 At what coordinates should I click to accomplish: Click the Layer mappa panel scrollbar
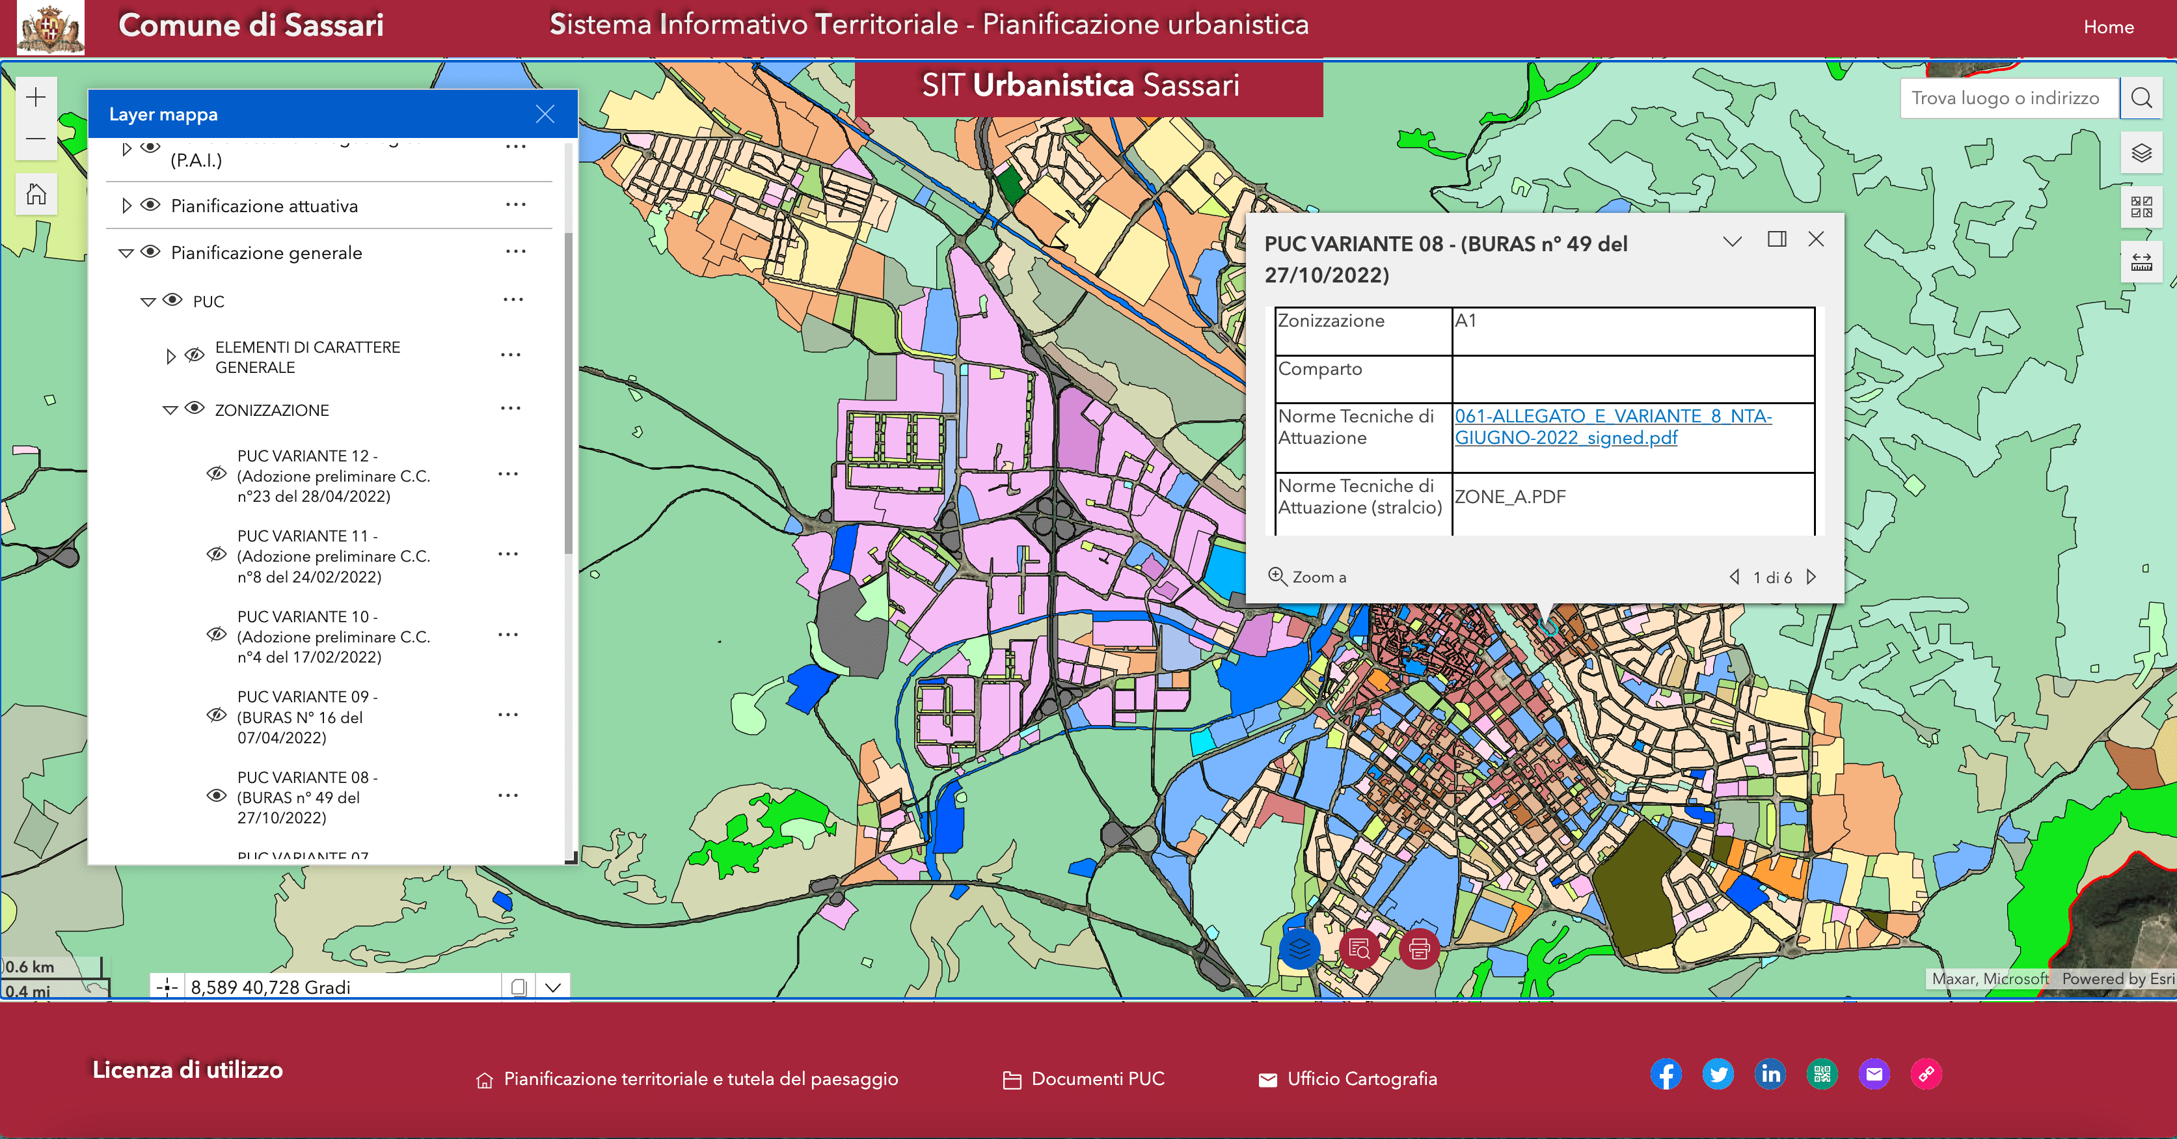tap(569, 392)
